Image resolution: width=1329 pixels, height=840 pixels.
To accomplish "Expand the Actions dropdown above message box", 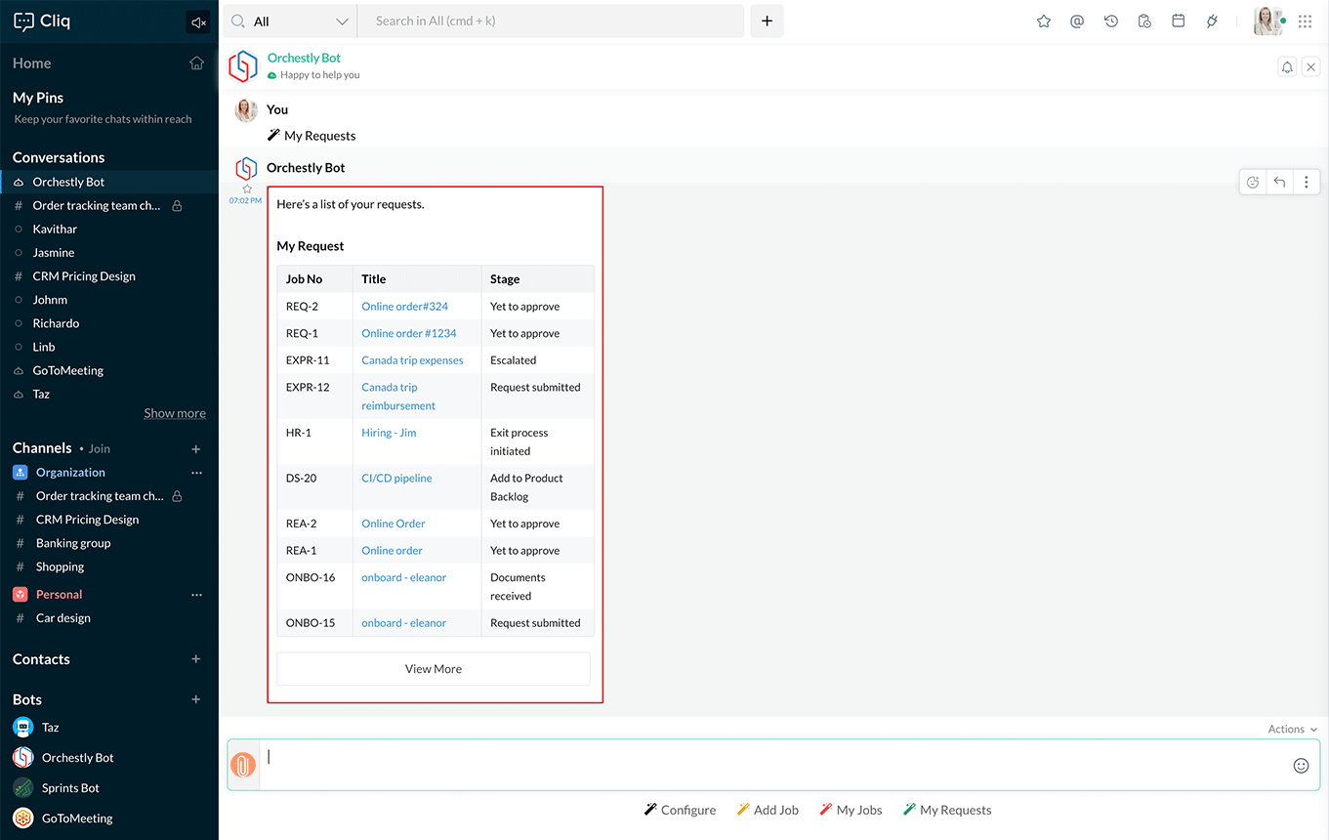I will pyautogui.click(x=1292, y=729).
